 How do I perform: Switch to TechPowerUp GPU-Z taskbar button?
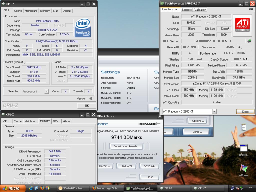(140, 188)
